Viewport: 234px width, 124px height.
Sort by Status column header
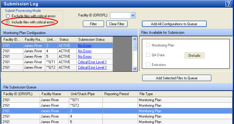click(x=67, y=40)
